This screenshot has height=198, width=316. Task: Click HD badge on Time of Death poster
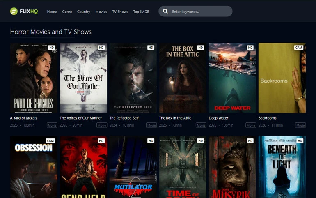pos(201,141)
